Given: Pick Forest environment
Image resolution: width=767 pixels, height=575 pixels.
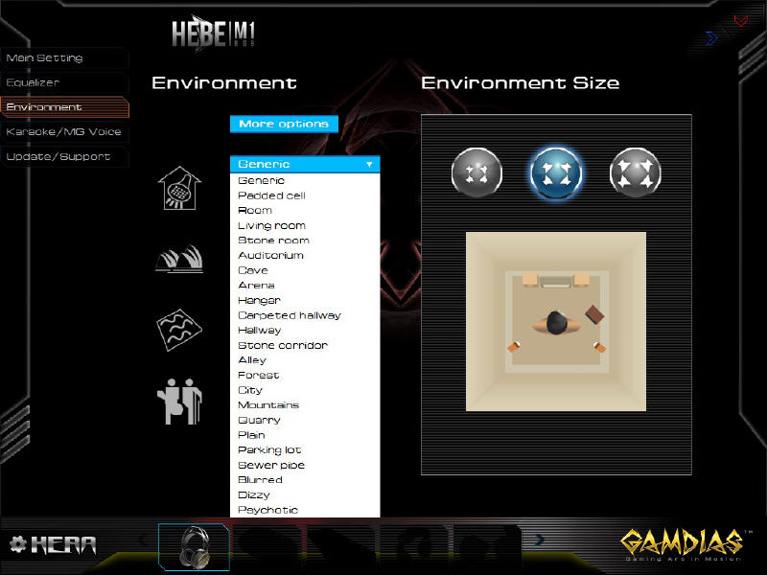Looking at the screenshot, I should click(305, 375).
